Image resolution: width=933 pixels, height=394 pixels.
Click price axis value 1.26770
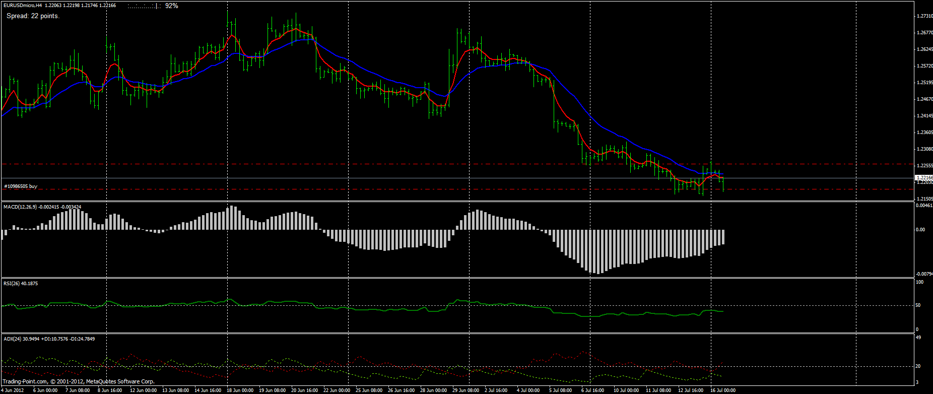pyautogui.click(x=924, y=33)
